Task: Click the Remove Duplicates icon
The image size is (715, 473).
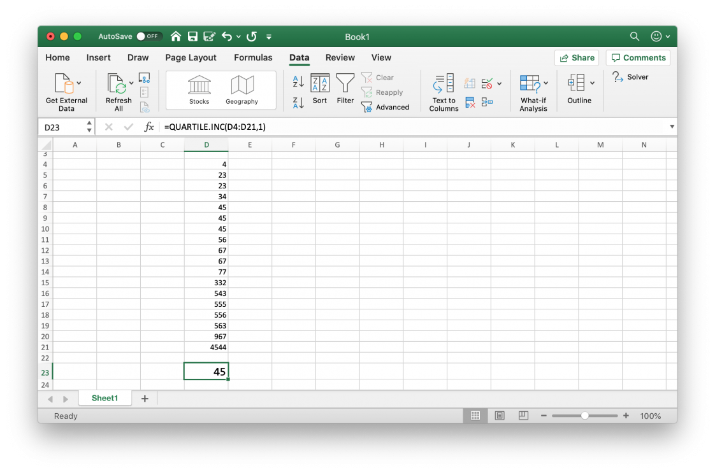Action: 469,102
